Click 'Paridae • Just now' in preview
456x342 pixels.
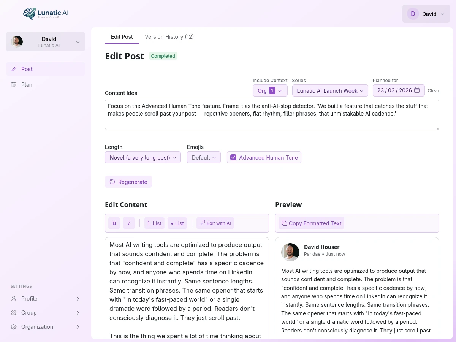(325, 254)
